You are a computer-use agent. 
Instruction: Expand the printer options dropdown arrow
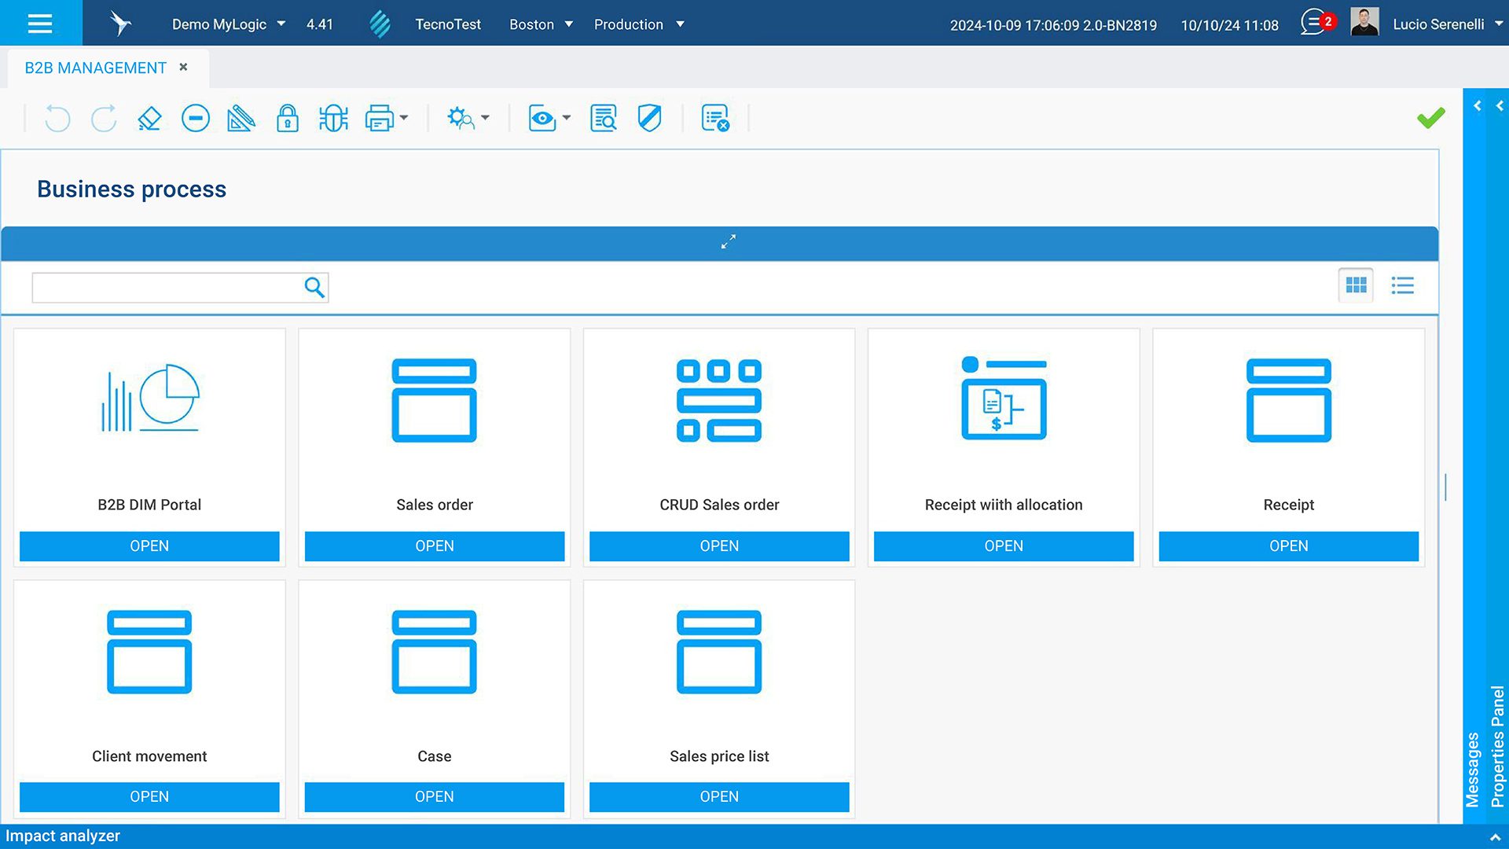tap(404, 119)
